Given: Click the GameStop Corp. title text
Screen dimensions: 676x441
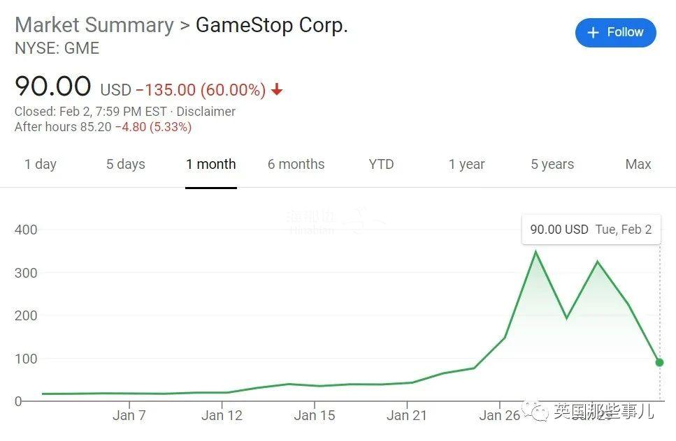Looking at the screenshot, I should [x=272, y=25].
